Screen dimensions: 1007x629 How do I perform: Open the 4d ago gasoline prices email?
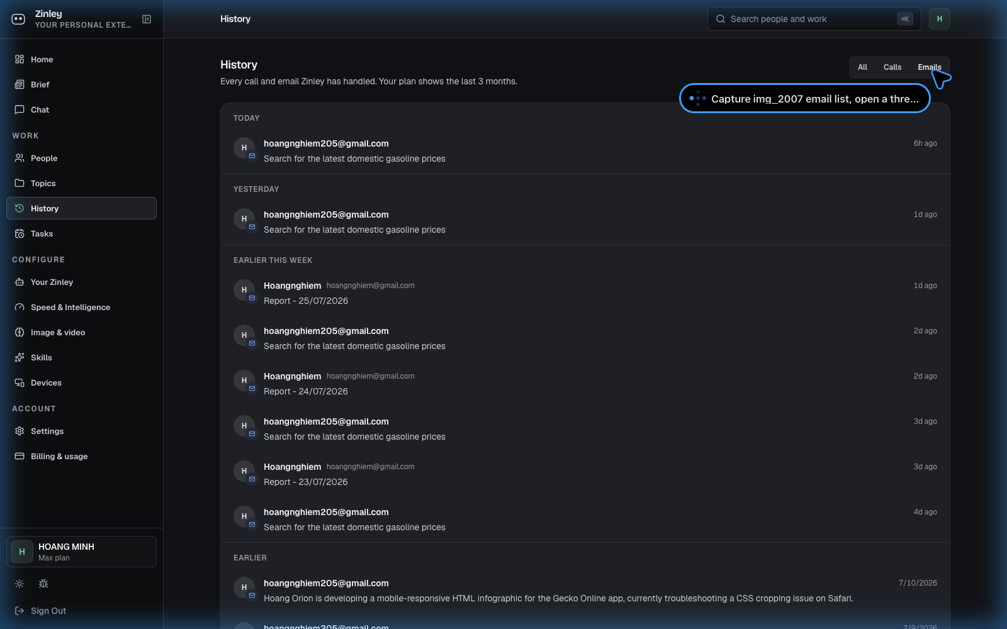(x=585, y=520)
